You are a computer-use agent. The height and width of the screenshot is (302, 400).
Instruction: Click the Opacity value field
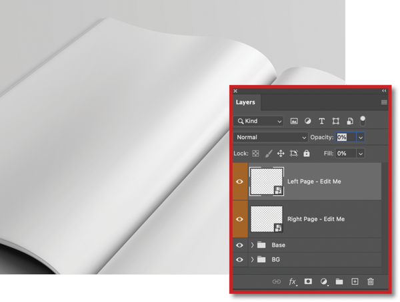(345, 137)
